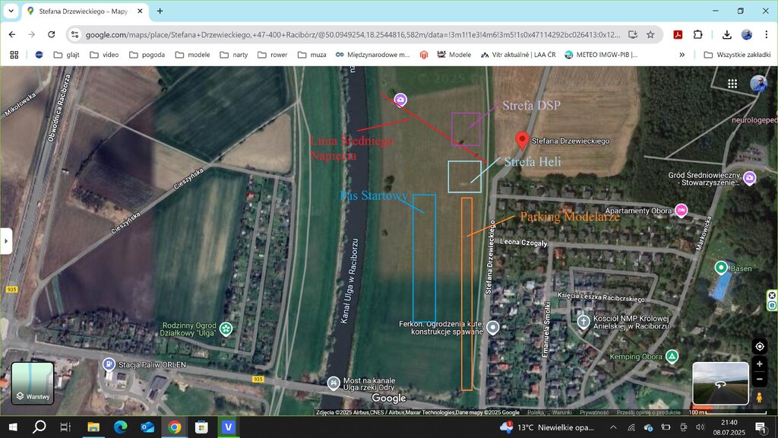778x438 pixels.
Task: Select the Street View pegman icon
Action: [759, 398]
